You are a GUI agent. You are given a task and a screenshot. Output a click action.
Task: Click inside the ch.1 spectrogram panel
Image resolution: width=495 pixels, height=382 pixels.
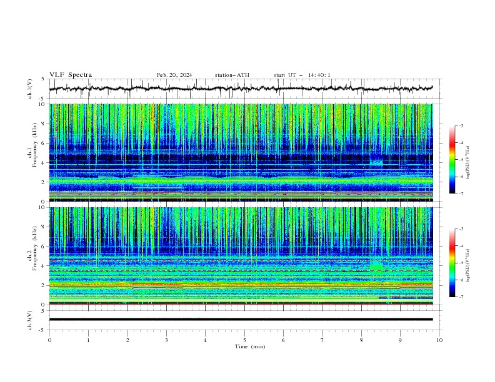click(x=241, y=152)
